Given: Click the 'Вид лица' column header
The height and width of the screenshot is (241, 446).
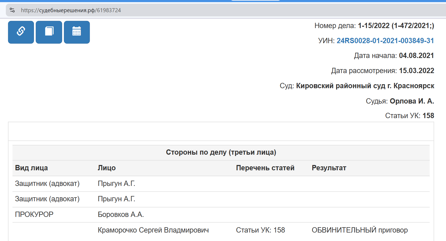Looking at the screenshot, I should click(31, 168).
